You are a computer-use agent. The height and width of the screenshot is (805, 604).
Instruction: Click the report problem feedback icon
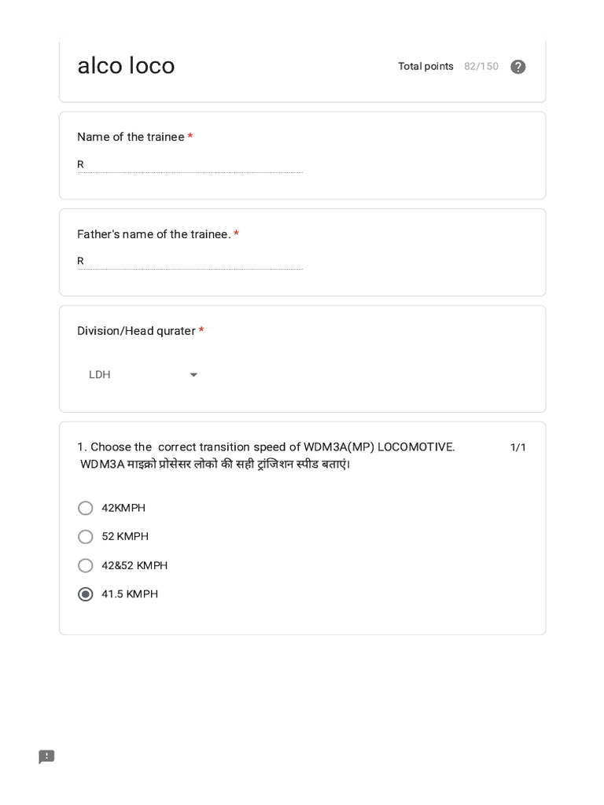click(46, 757)
